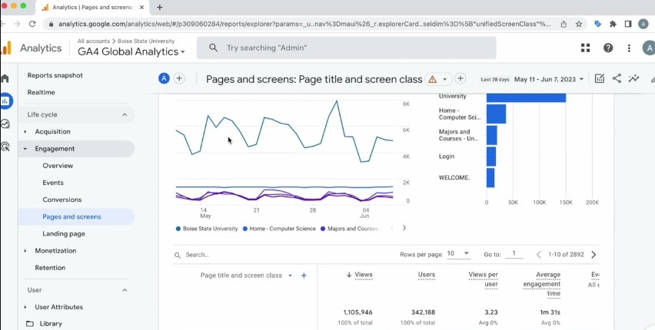This screenshot has height=330, width=655.
Task: Click the data quality warning triangle icon
Action: coord(432,79)
